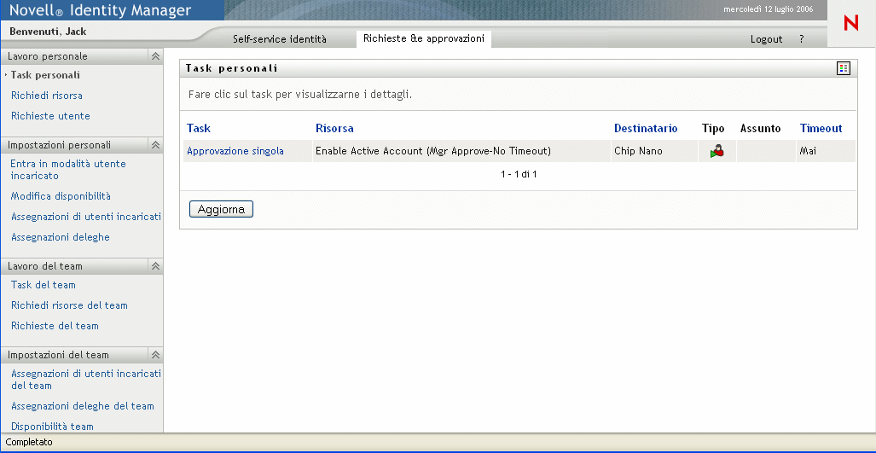The height and width of the screenshot is (453, 876).
Task: Click the 1 - 1 di 1 pagination text
Action: [519, 174]
